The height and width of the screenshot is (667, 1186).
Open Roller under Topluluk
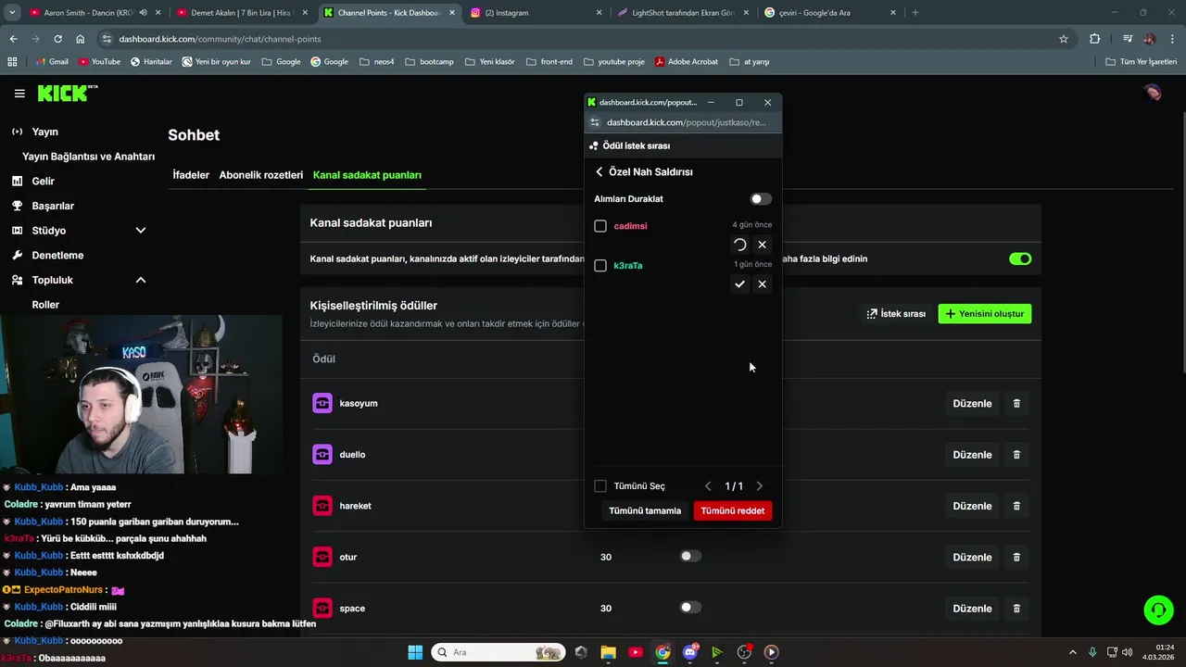pyautogui.click(x=45, y=305)
